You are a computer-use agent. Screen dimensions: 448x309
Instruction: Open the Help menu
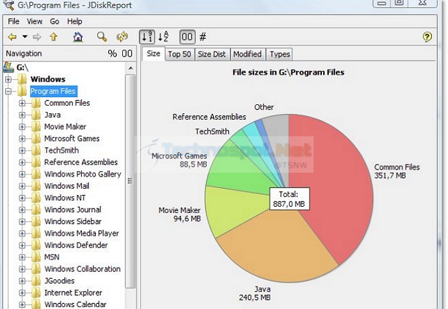point(75,21)
